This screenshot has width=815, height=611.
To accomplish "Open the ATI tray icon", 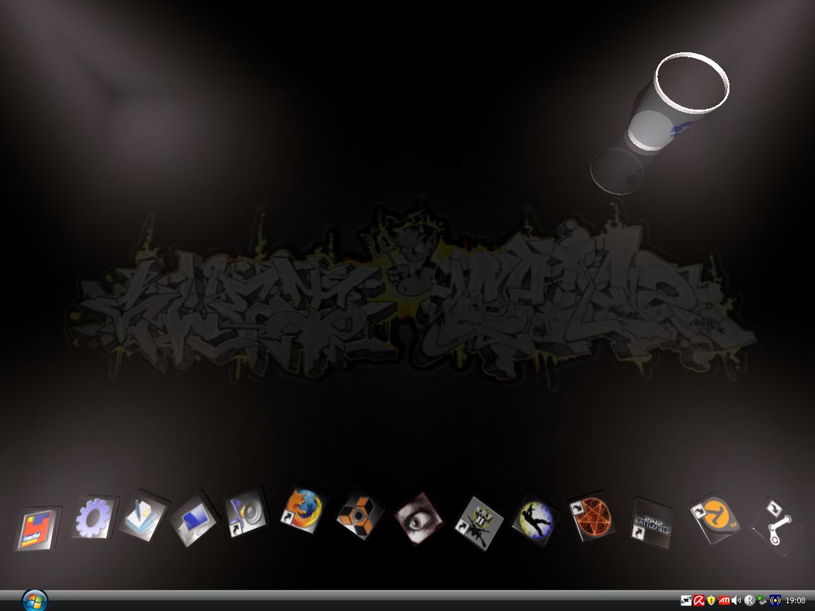I will pos(724,600).
